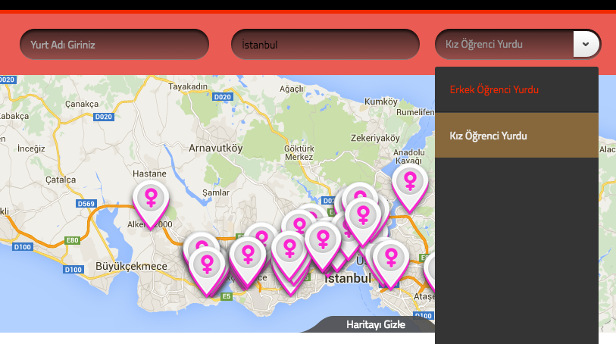Click the Arnavutköy map label
This screenshot has height=344, width=616.
coord(216,148)
